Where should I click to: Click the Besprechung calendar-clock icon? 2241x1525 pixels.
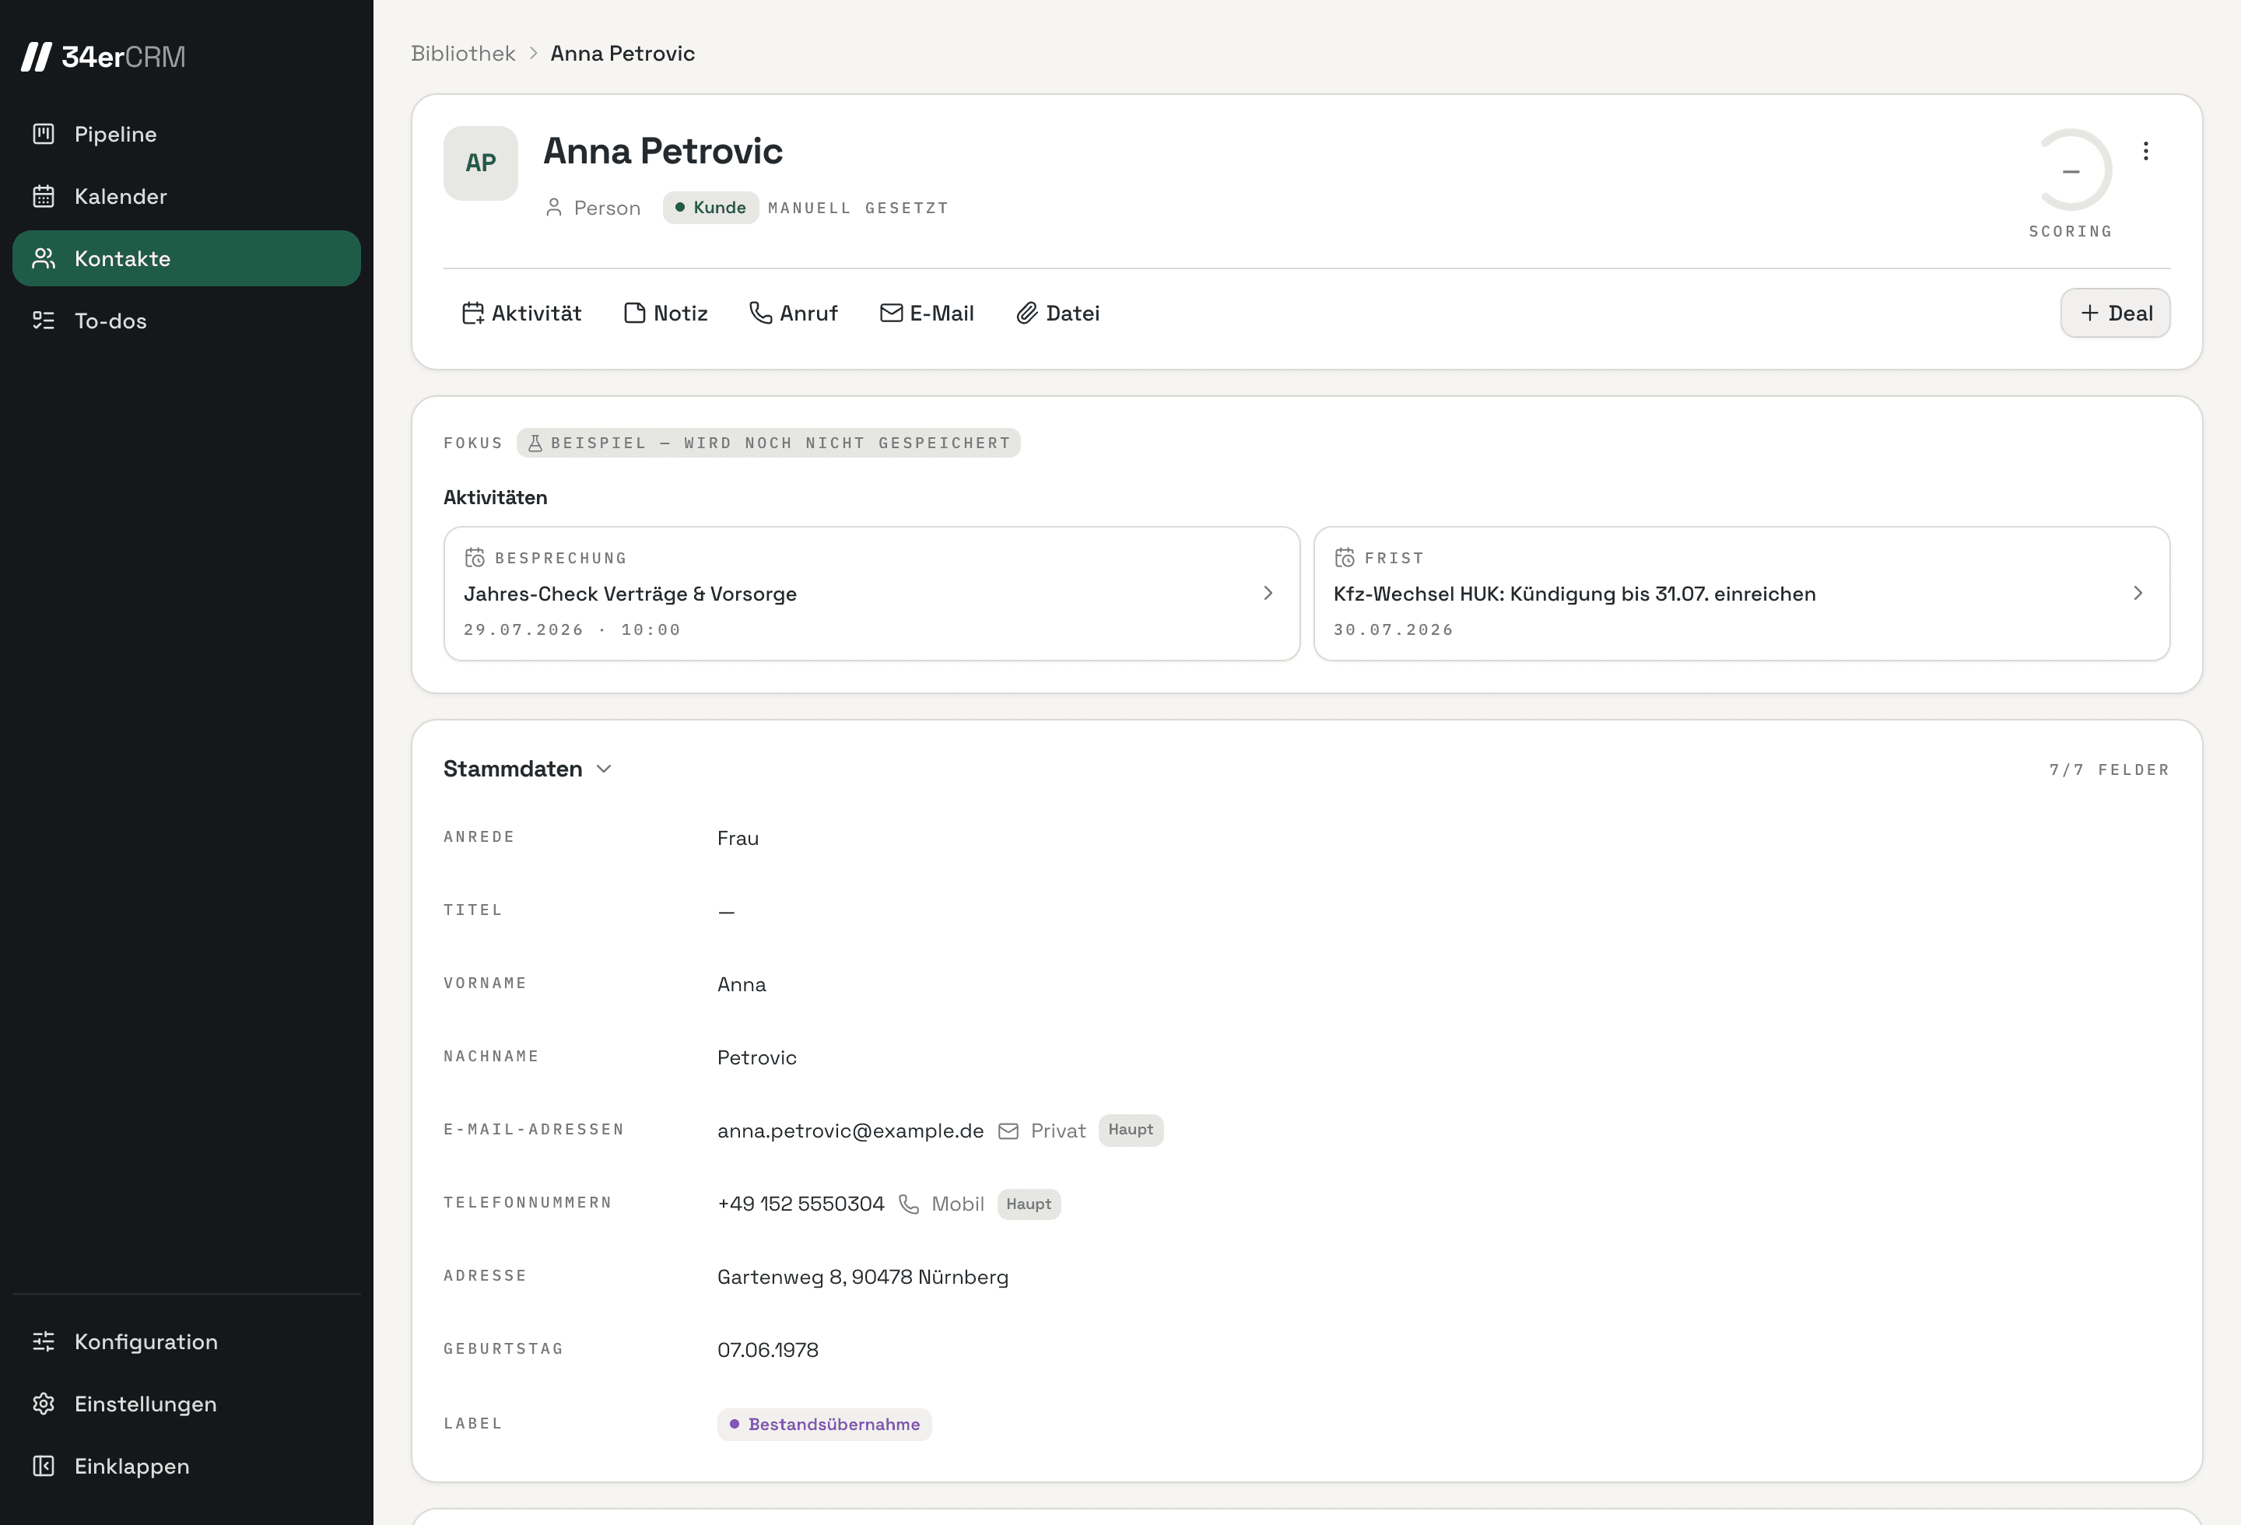click(475, 558)
